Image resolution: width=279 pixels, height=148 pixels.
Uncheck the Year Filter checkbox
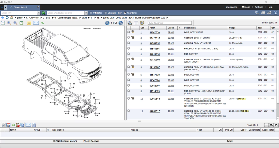point(125,13)
